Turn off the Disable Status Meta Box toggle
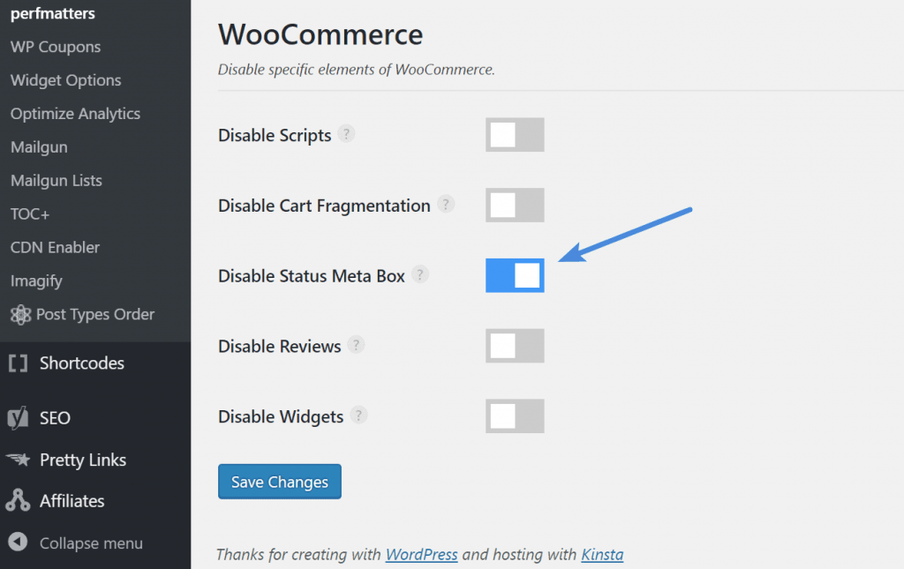This screenshot has width=904, height=569. pyautogui.click(x=515, y=274)
